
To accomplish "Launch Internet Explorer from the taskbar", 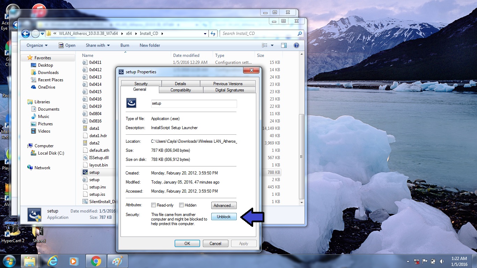I will (53, 261).
